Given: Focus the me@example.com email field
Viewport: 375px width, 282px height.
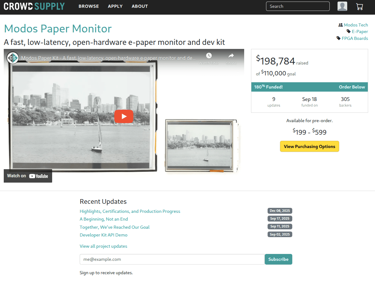Looking at the screenshot, I should (172, 259).
